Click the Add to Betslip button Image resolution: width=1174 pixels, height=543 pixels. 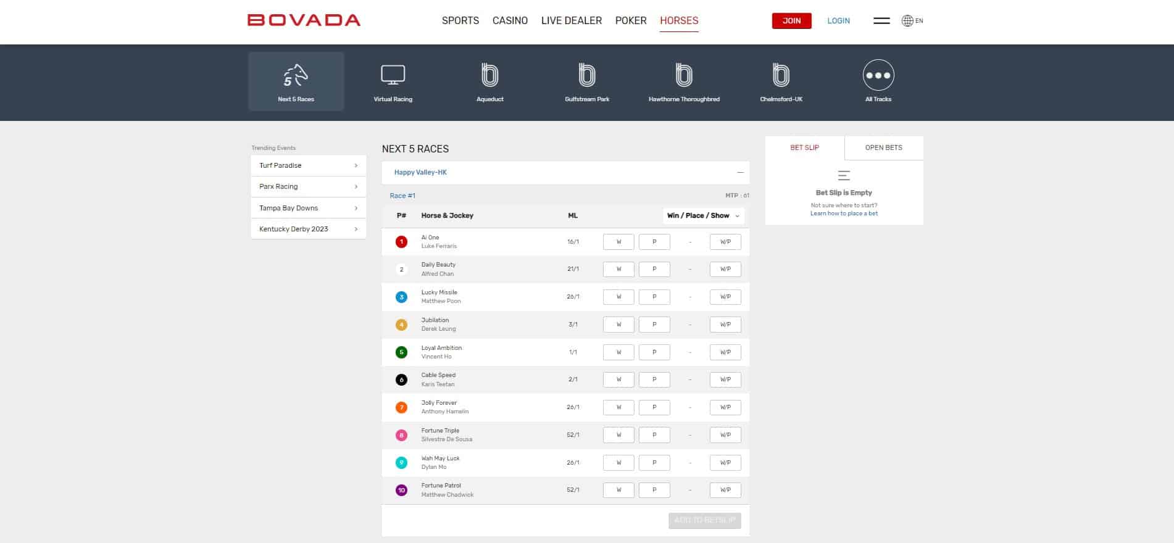point(704,520)
